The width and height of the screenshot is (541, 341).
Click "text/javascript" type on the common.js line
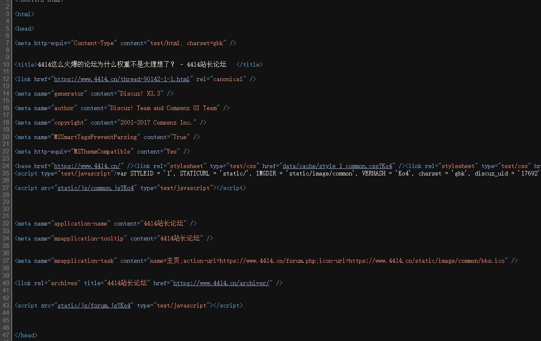tap(185, 188)
